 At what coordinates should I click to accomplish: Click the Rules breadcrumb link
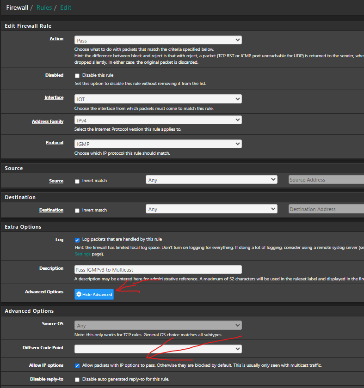point(44,7)
